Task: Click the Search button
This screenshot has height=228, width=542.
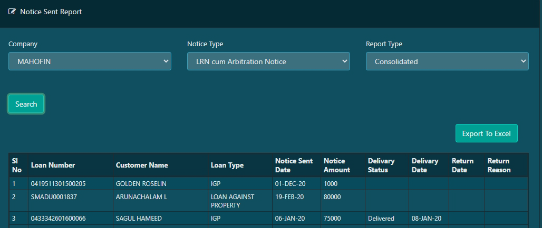Action: pos(26,104)
